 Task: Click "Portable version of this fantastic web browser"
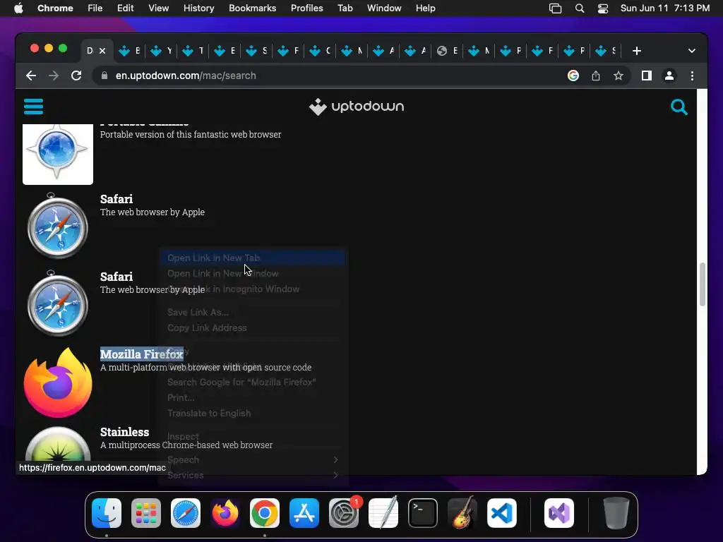pos(191,135)
